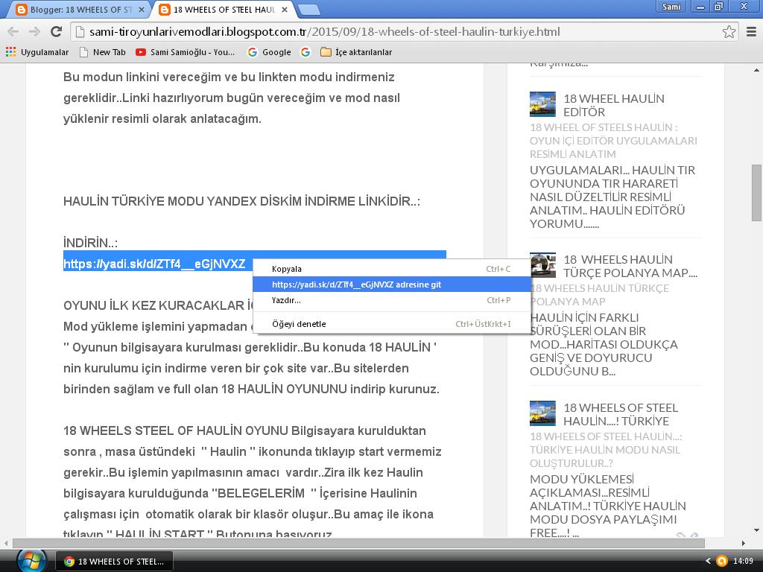Open 18 WHEELS HAULİN TÜRÇE POLANYA MAP post
763x572 pixels.
630,266
